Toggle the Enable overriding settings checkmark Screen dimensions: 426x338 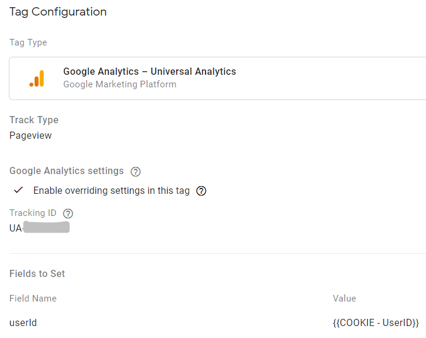[x=18, y=190]
